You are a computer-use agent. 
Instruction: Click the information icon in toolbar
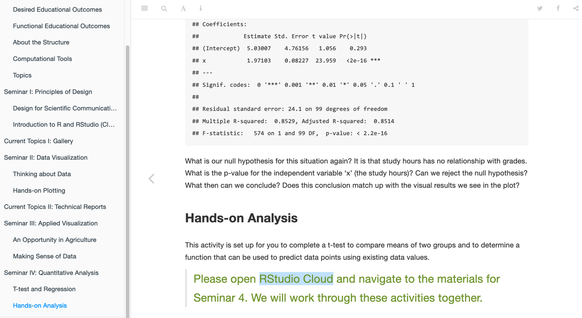(x=201, y=8)
